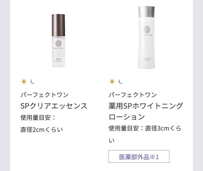Screen dimensions: 203x171
Task: Click the Whitening Lotion text on the white bottle
Action: tap(147, 59)
